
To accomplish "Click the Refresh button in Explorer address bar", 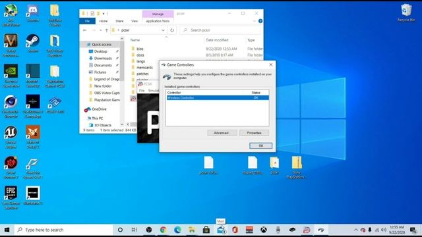I will coord(172,30).
